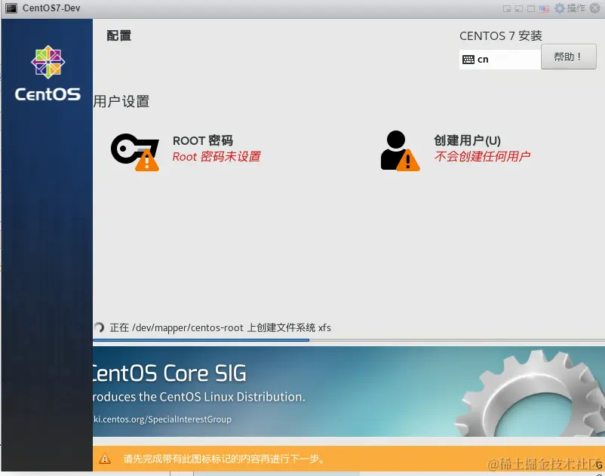The image size is (605, 476).
Task: Click the xfs filesystem creation status text
Action: click(x=220, y=328)
